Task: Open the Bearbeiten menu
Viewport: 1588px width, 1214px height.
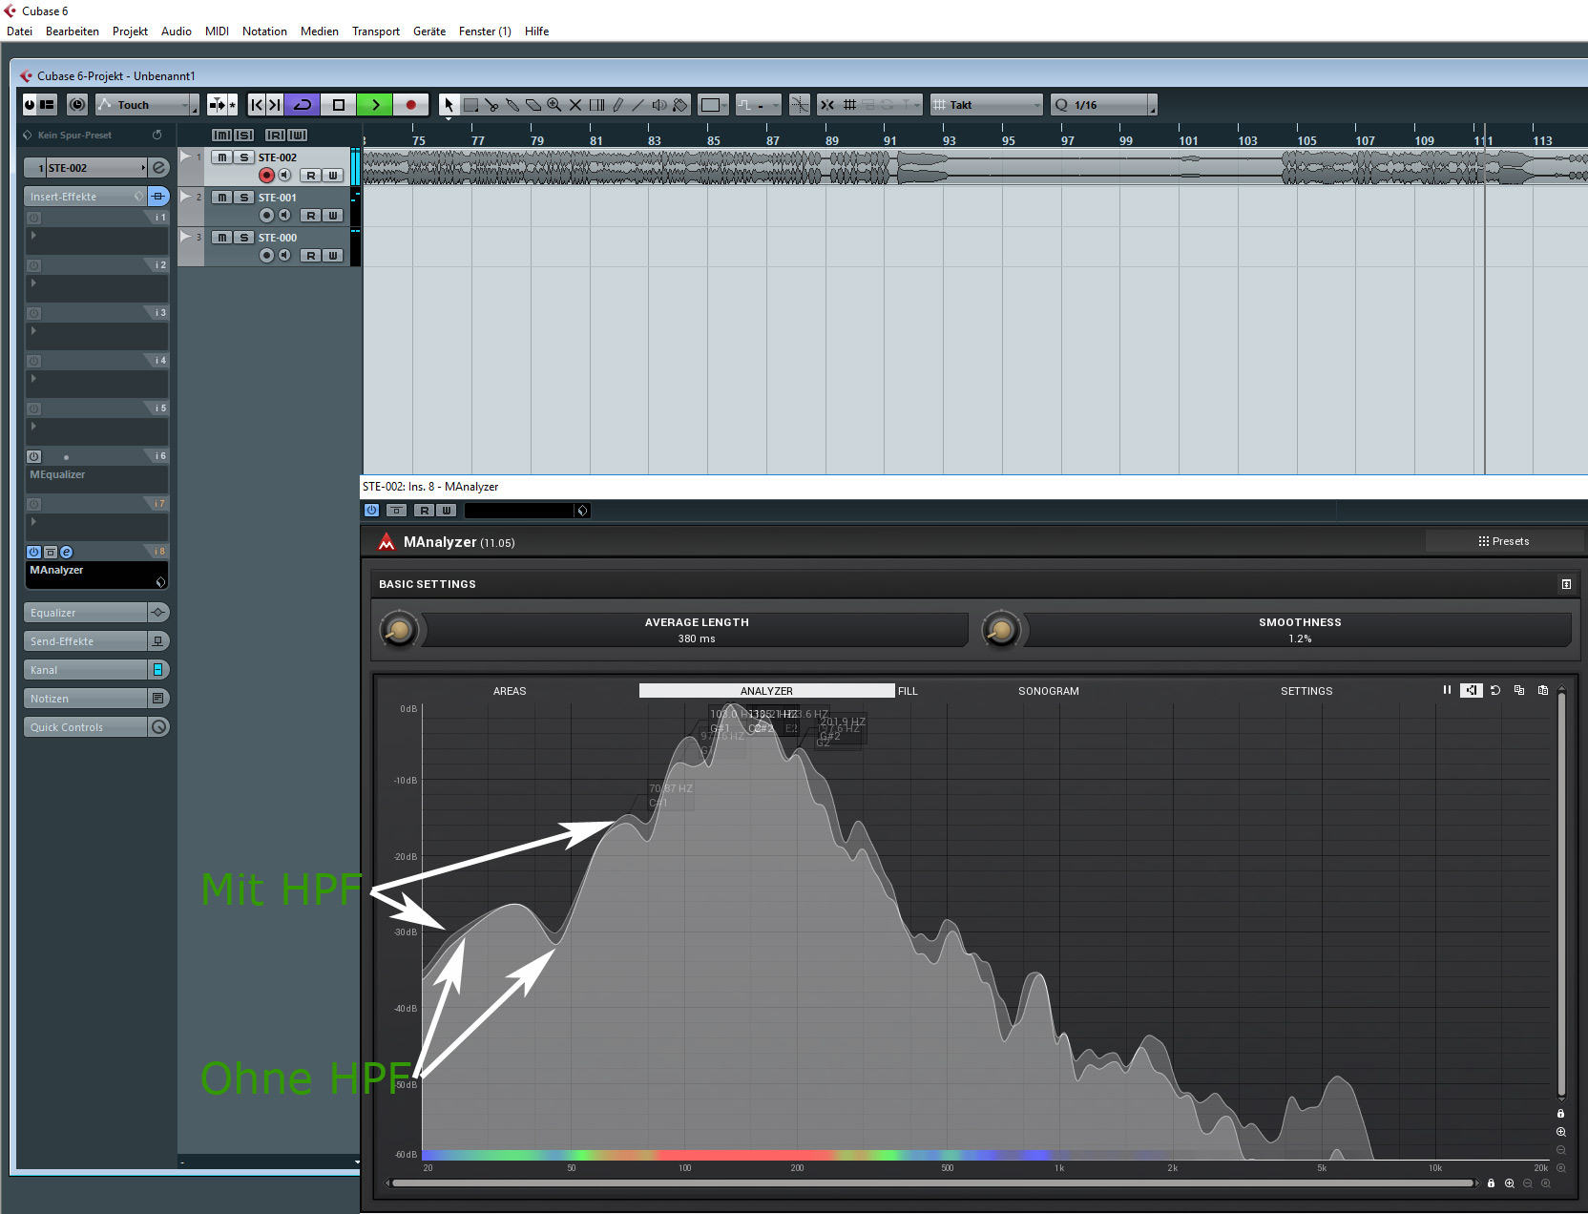Action: point(73,31)
